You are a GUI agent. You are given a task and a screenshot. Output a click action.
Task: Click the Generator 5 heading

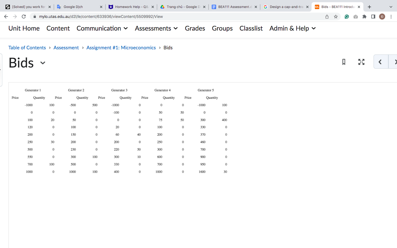click(x=206, y=90)
